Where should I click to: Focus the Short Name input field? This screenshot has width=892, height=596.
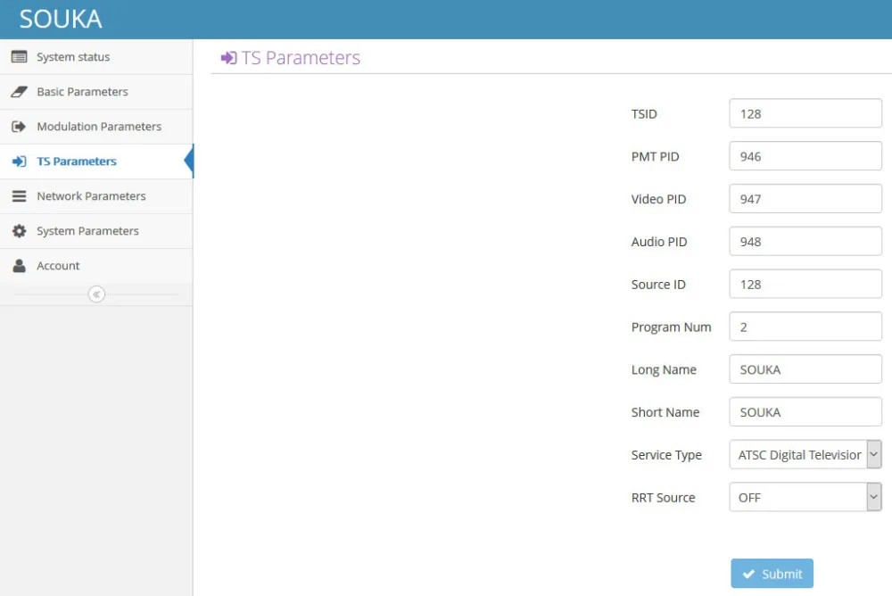coord(805,412)
